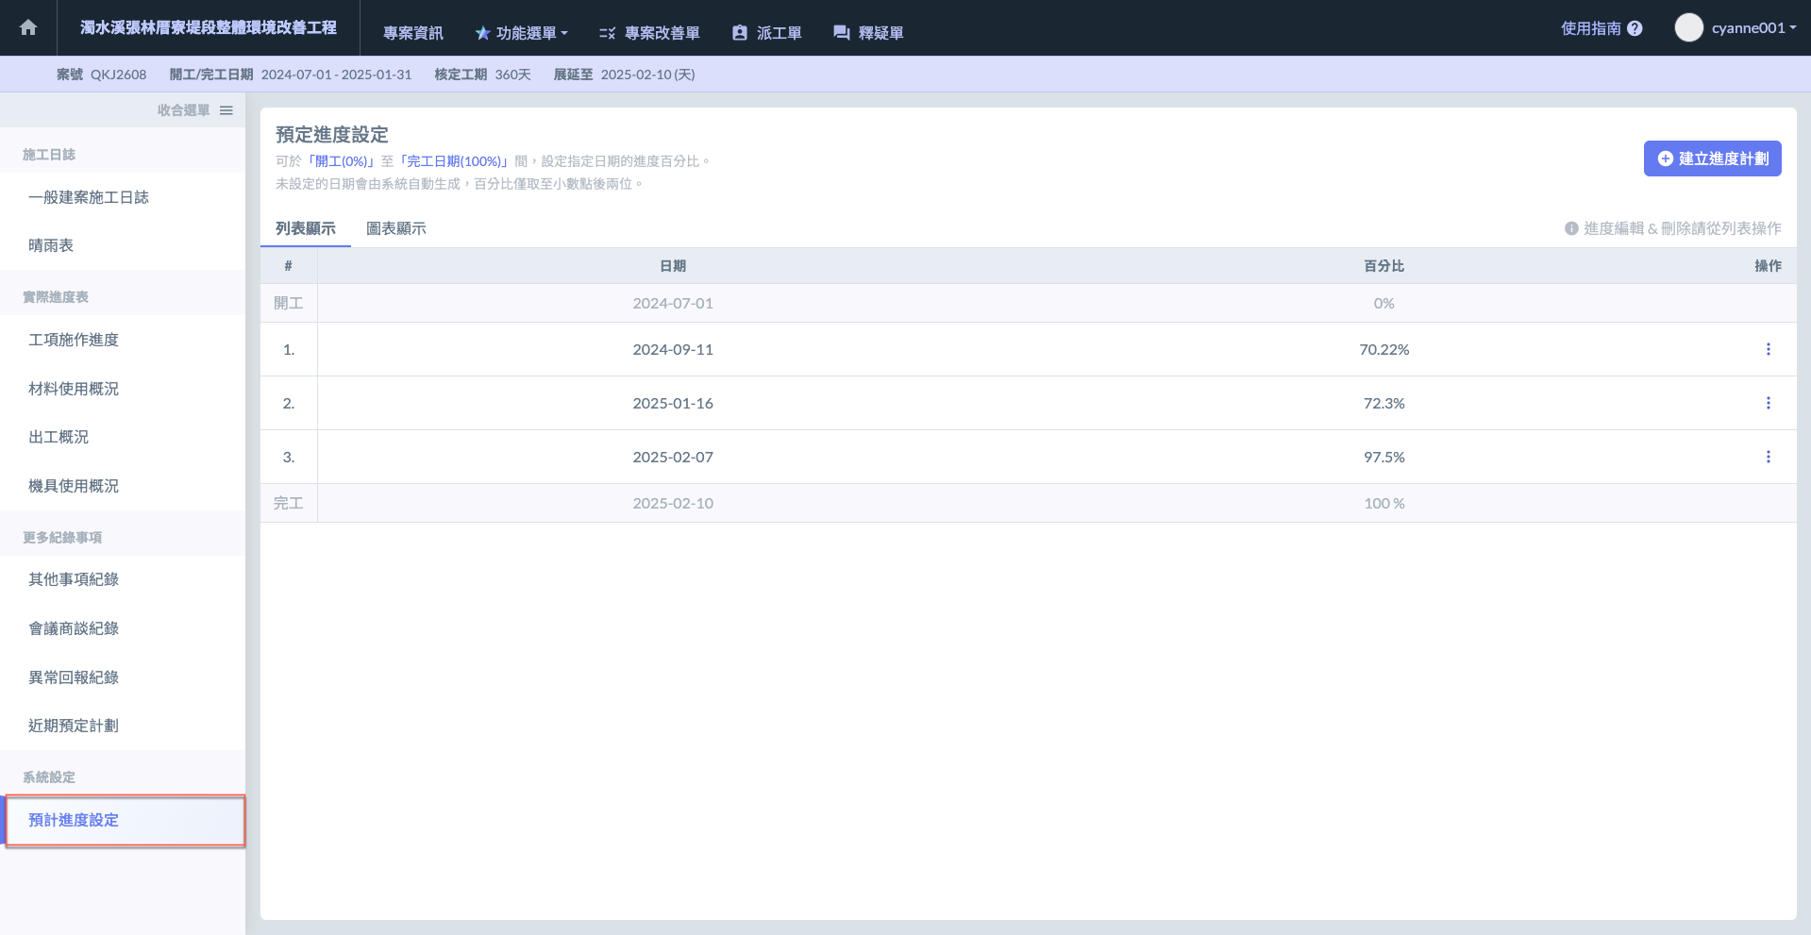Open action menu for 2024-09-11 row

tap(1768, 349)
